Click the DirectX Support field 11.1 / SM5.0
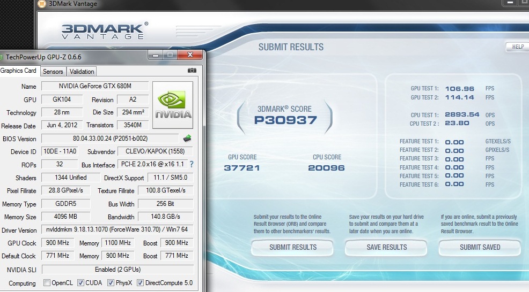 point(170,178)
